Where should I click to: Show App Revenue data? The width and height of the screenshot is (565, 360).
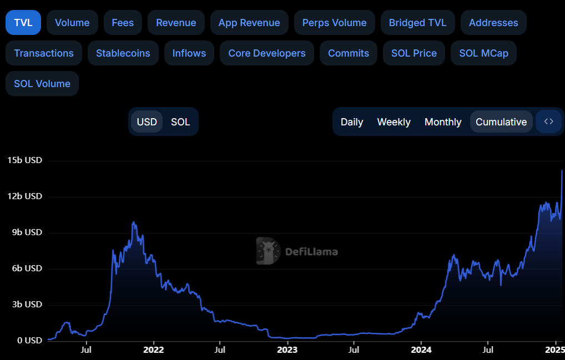[x=249, y=22]
